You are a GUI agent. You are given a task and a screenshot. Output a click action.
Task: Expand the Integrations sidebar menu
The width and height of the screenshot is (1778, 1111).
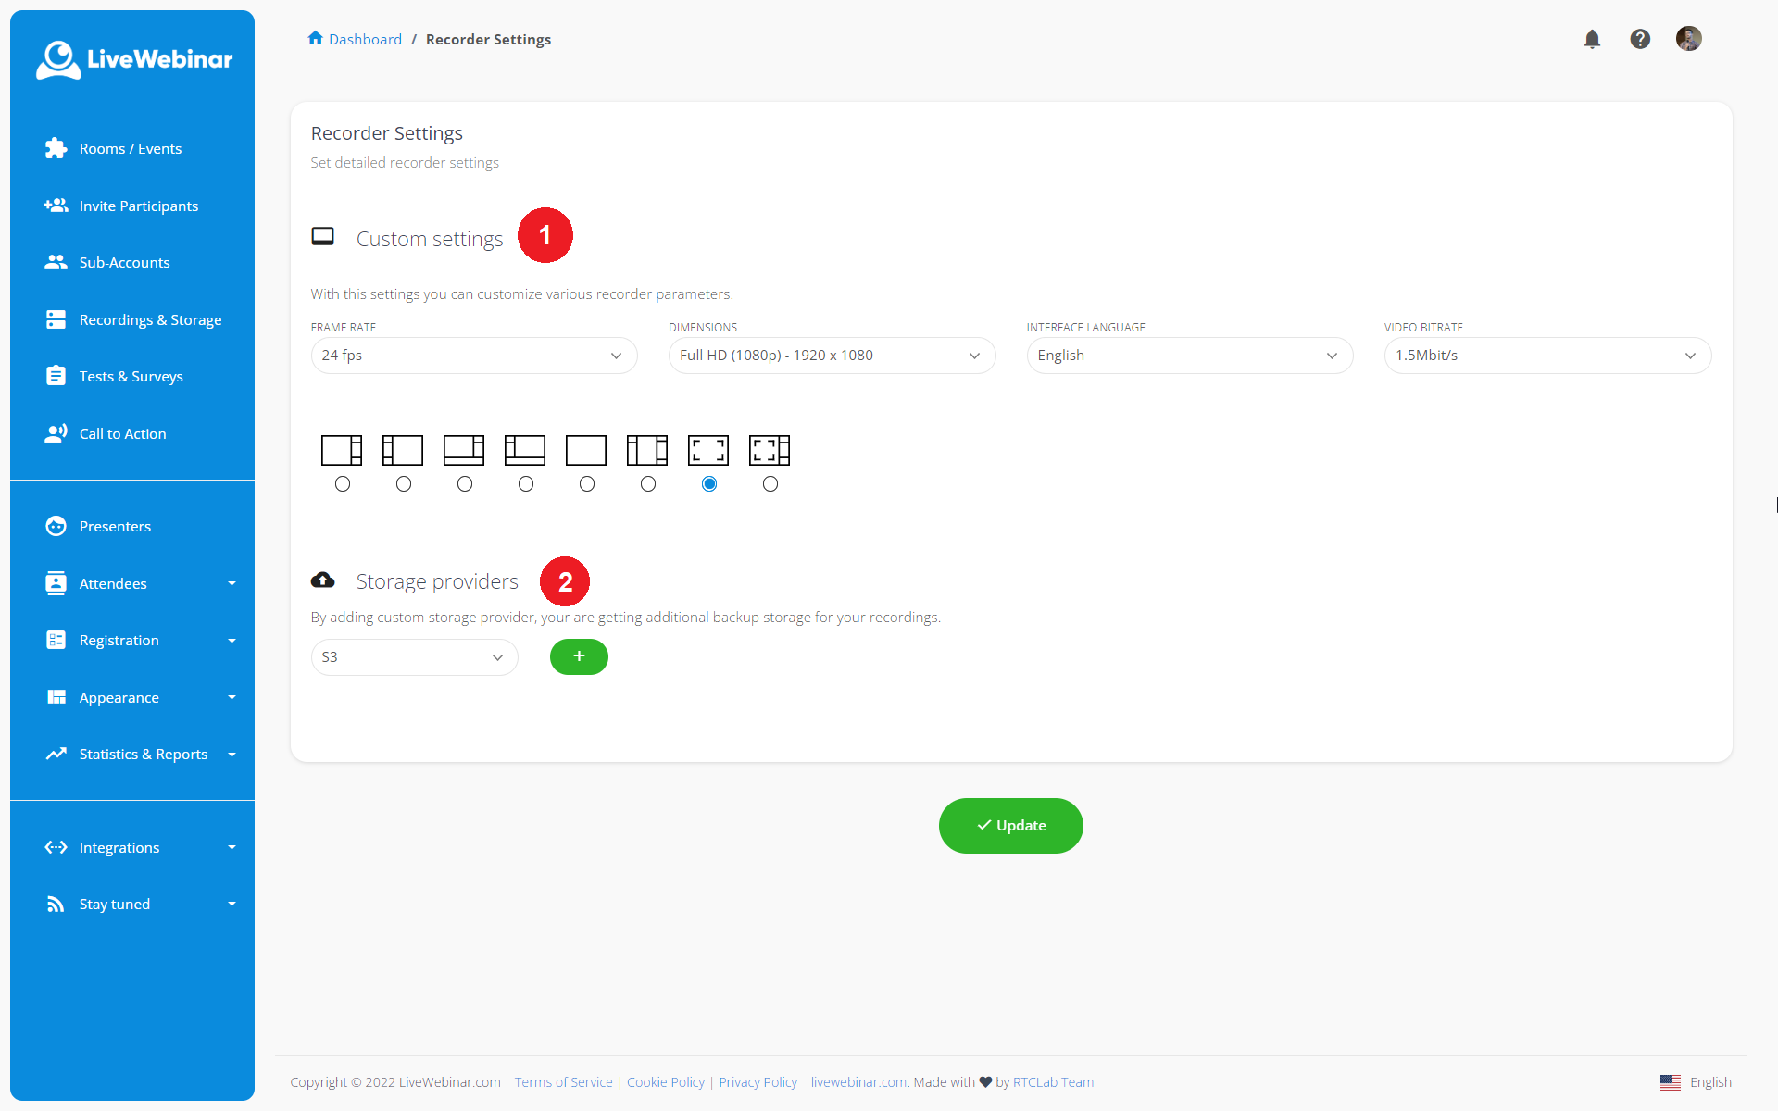(139, 847)
